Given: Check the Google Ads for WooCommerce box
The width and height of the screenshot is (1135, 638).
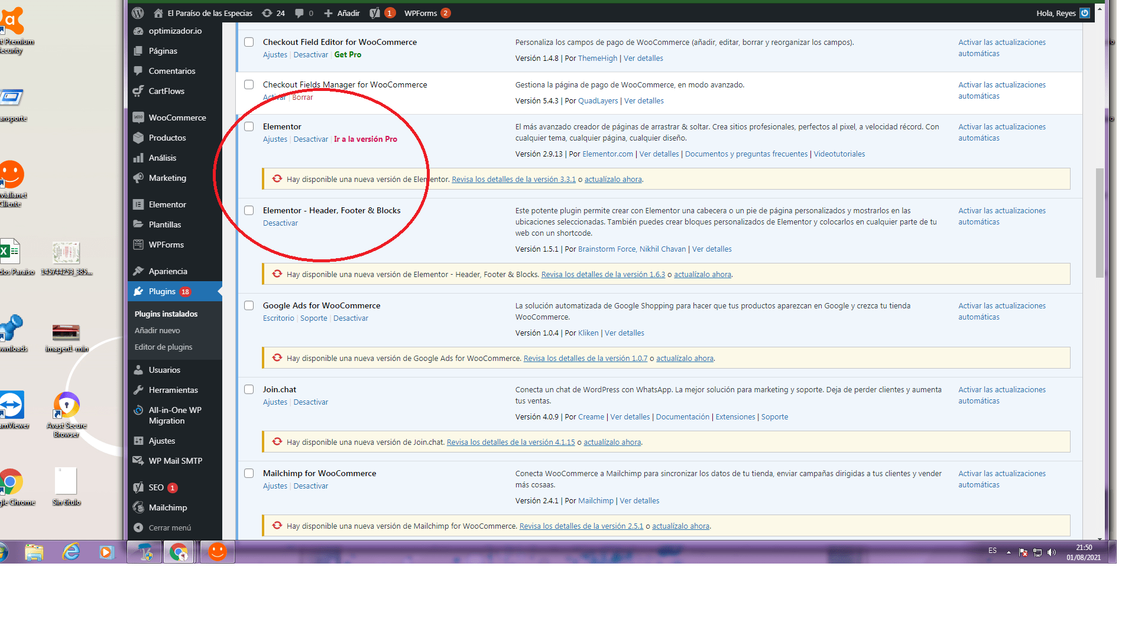Looking at the screenshot, I should click(249, 305).
